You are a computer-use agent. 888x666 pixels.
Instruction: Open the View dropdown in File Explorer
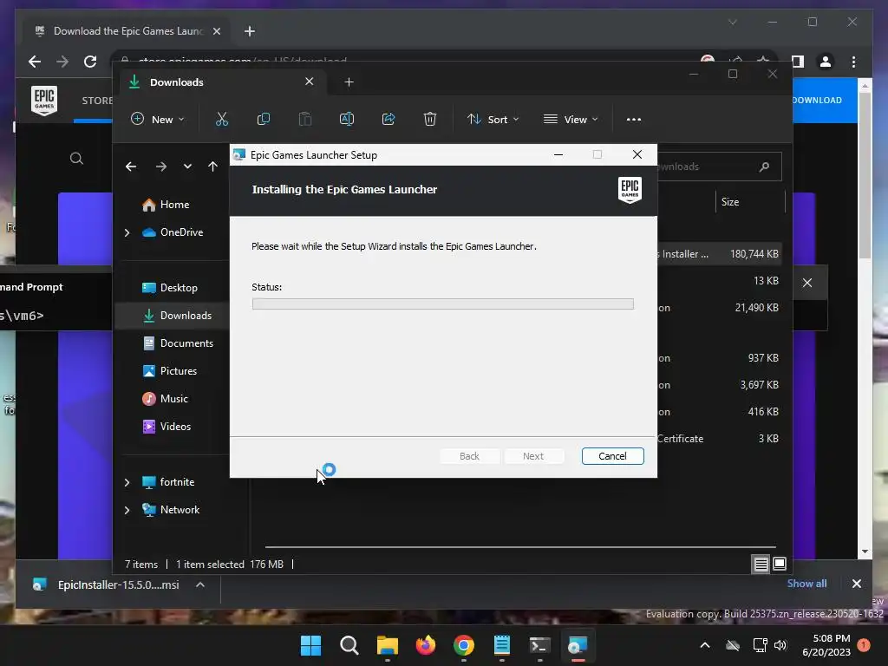pyautogui.click(x=571, y=120)
